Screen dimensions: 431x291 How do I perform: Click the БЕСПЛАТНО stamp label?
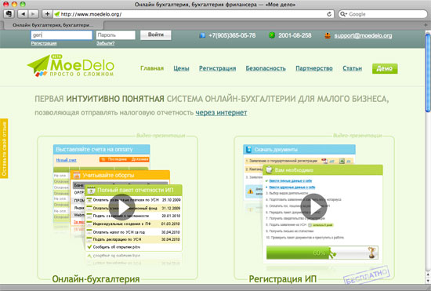(366, 275)
